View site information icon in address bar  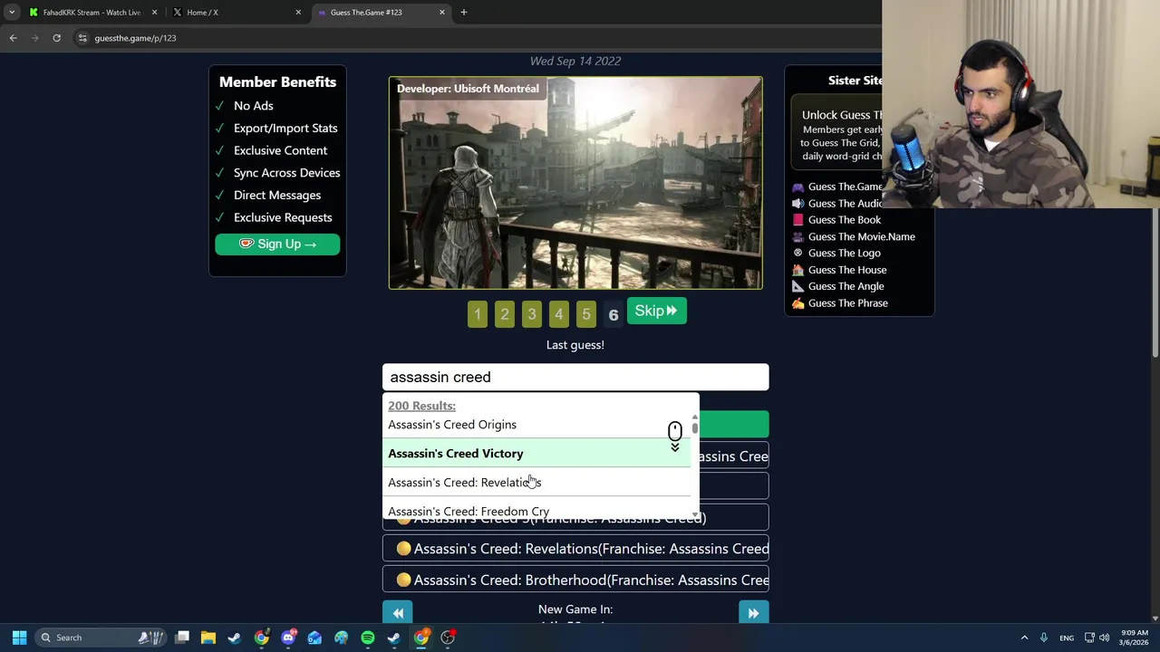click(x=82, y=38)
